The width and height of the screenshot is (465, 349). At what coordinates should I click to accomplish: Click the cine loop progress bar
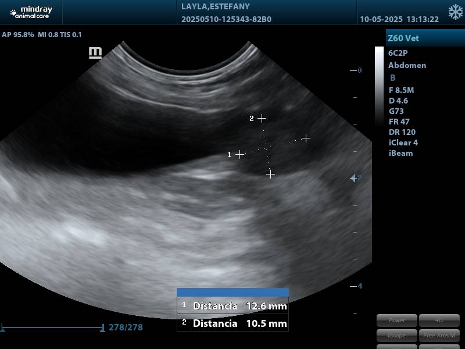(x=52, y=327)
